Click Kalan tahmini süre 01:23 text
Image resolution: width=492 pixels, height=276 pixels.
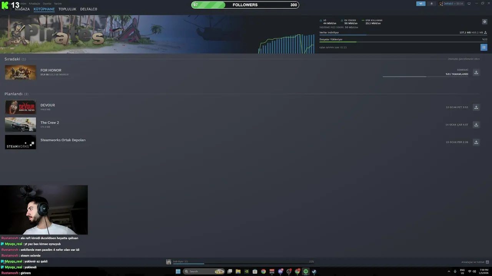tap(333, 48)
